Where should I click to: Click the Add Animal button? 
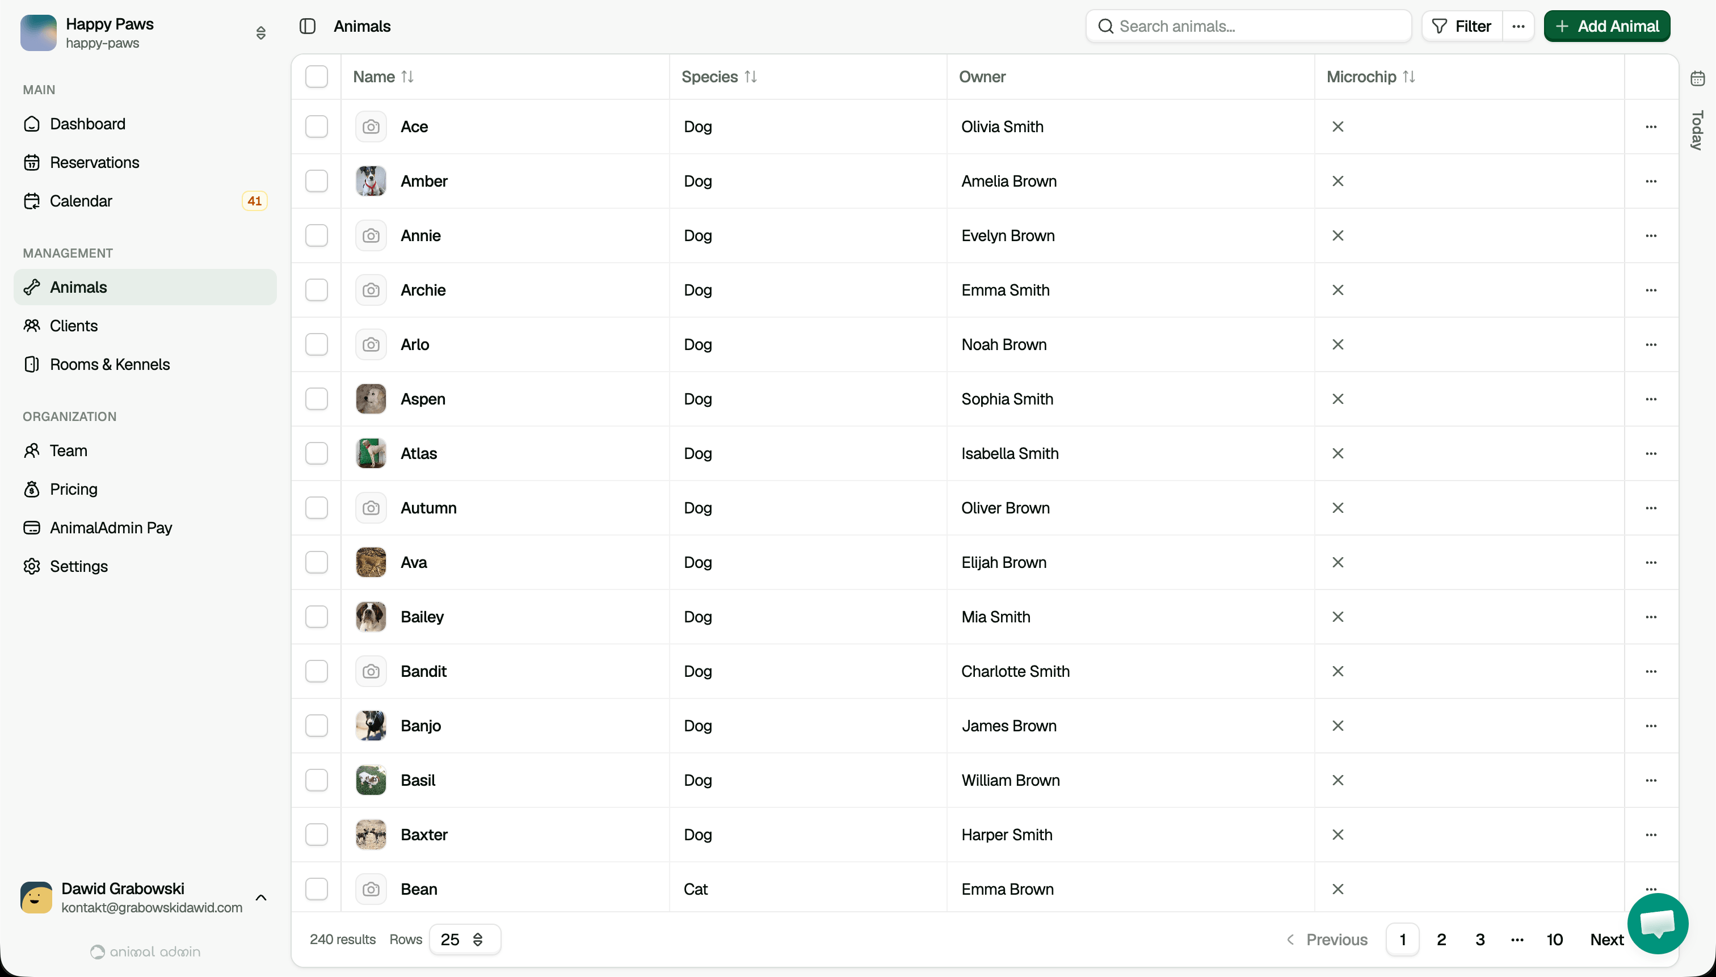(x=1606, y=26)
